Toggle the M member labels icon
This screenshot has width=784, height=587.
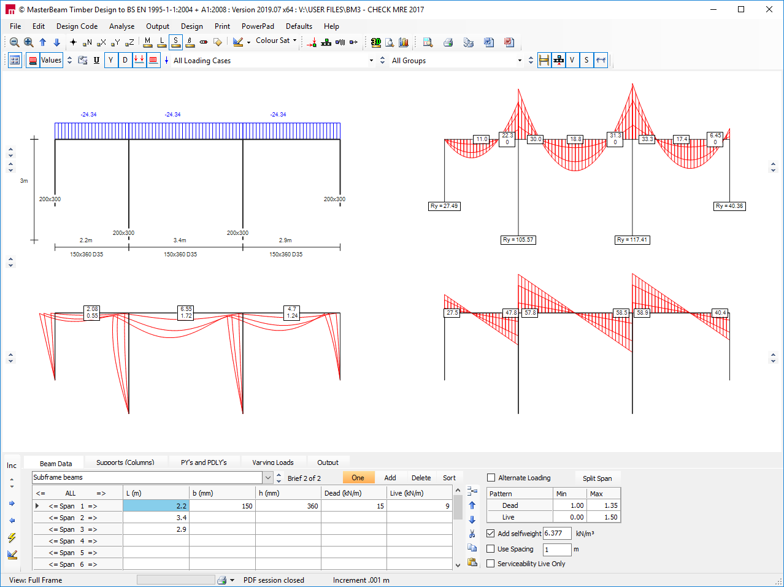(x=147, y=42)
